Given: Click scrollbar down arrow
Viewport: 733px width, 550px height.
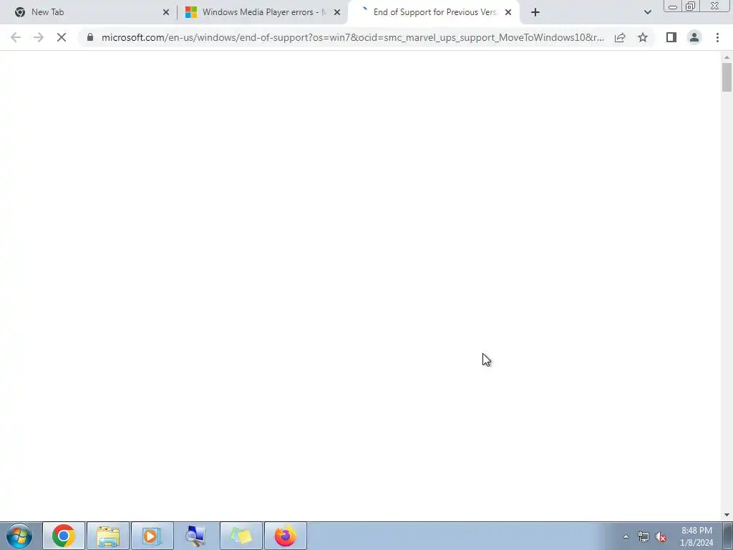Looking at the screenshot, I should coord(727,514).
